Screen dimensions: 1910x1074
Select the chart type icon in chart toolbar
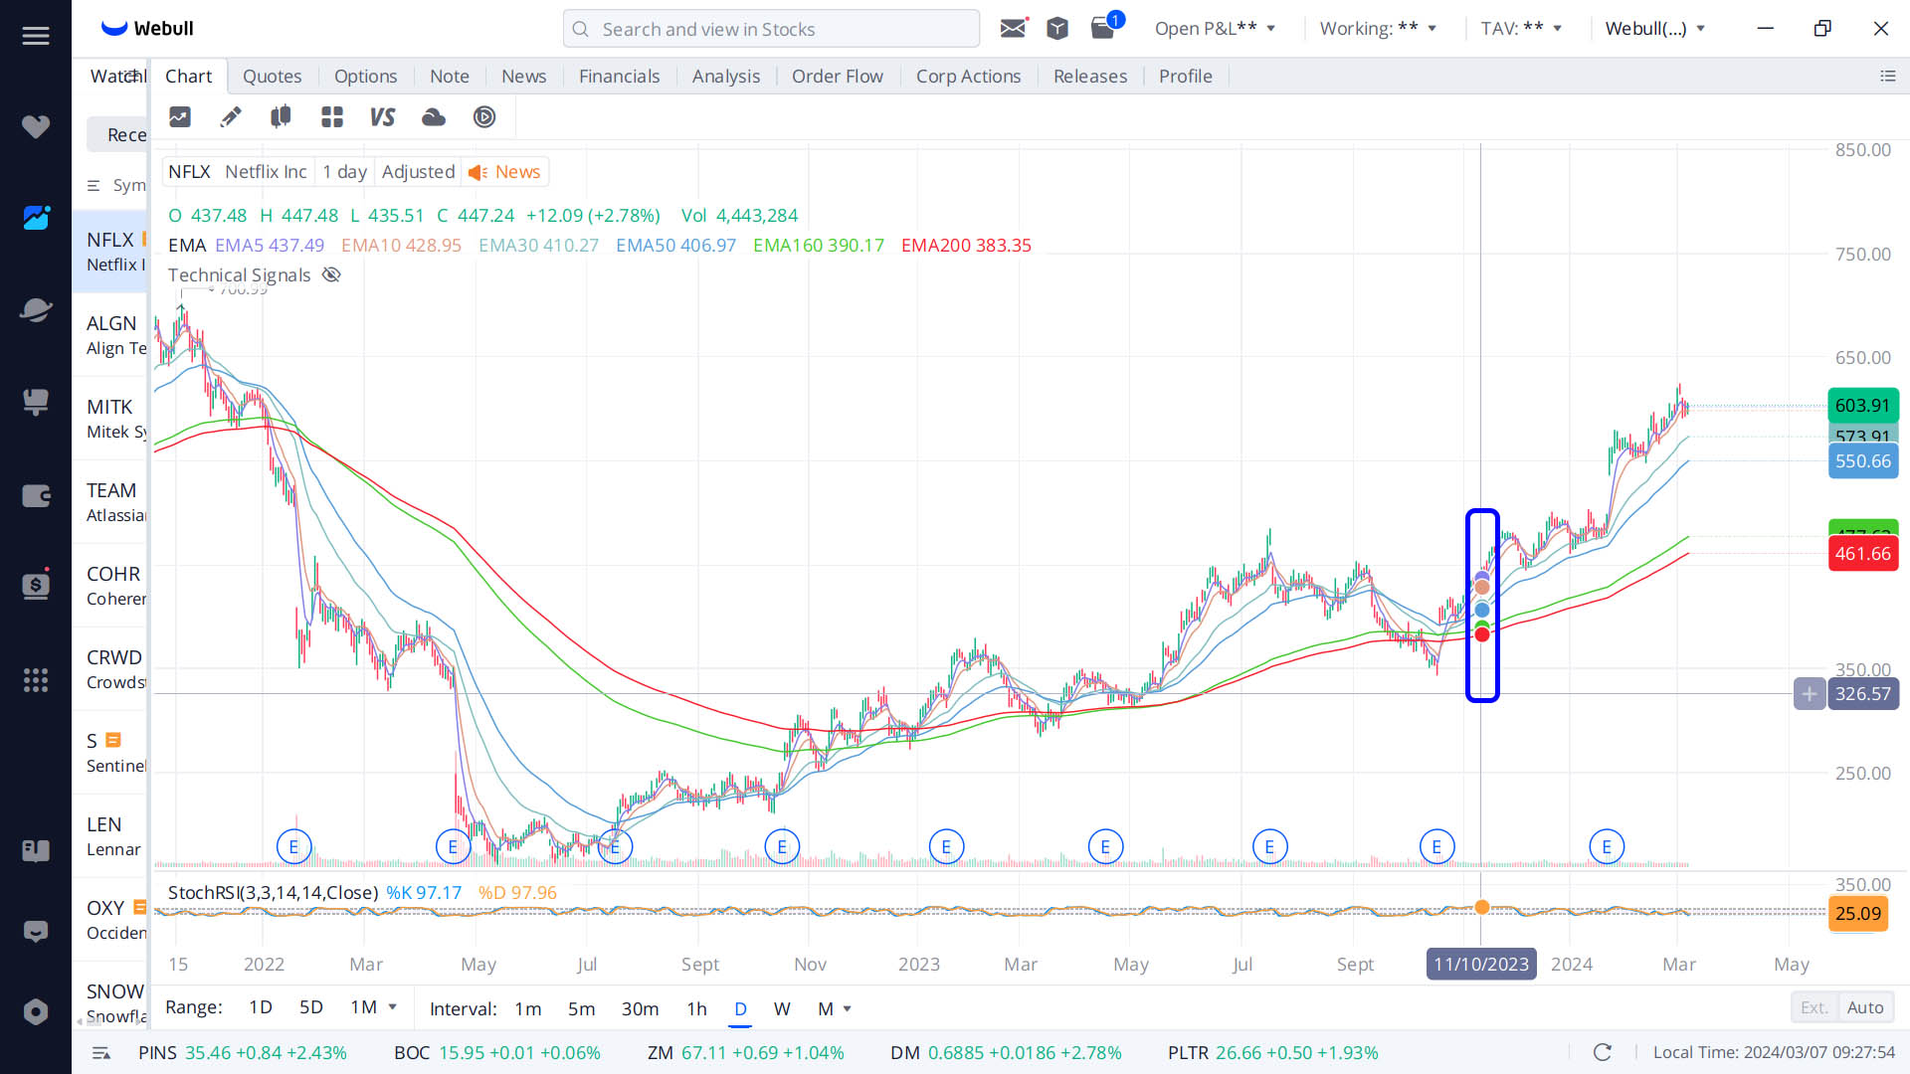180,117
